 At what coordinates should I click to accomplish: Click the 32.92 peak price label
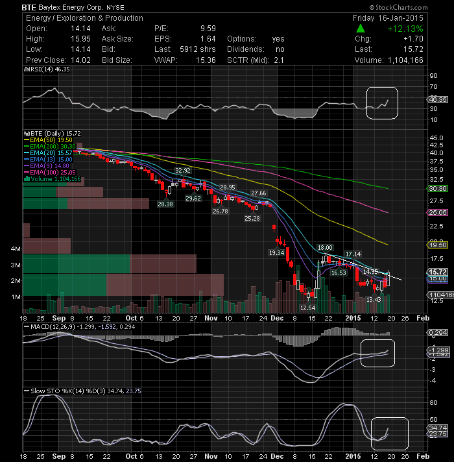coord(182,170)
